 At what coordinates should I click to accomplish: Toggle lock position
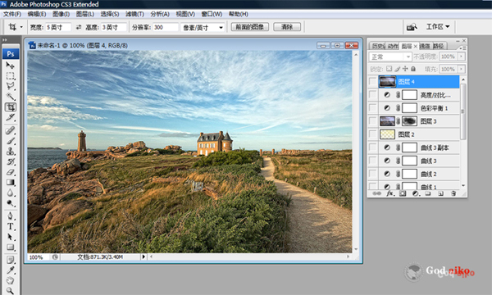[405, 69]
